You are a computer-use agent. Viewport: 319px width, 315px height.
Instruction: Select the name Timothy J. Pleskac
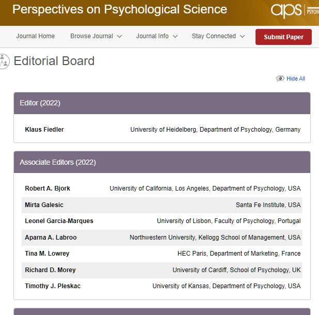[53, 286]
